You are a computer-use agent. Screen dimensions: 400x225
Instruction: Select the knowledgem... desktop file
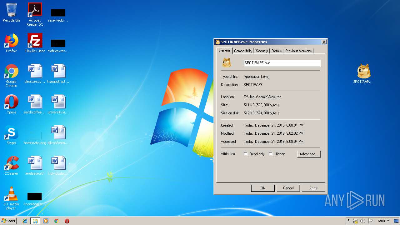pos(35,199)
